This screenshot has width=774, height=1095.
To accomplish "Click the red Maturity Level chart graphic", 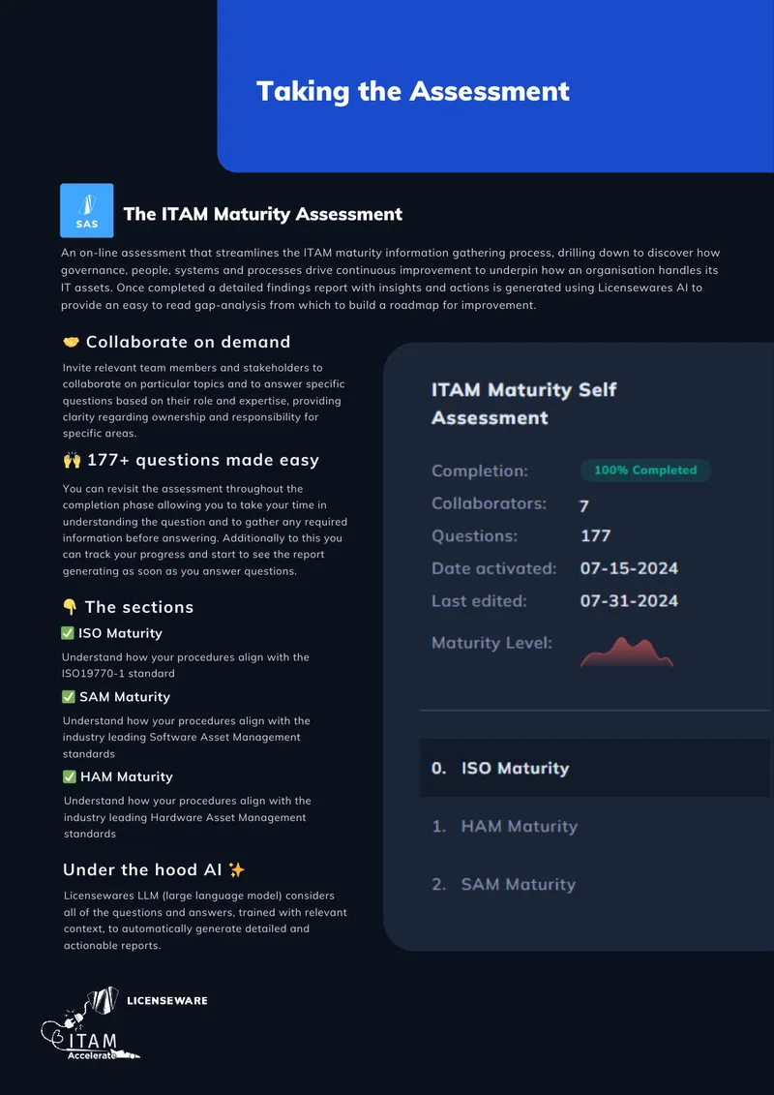I will pyautogui.click(x=627, y=652).
